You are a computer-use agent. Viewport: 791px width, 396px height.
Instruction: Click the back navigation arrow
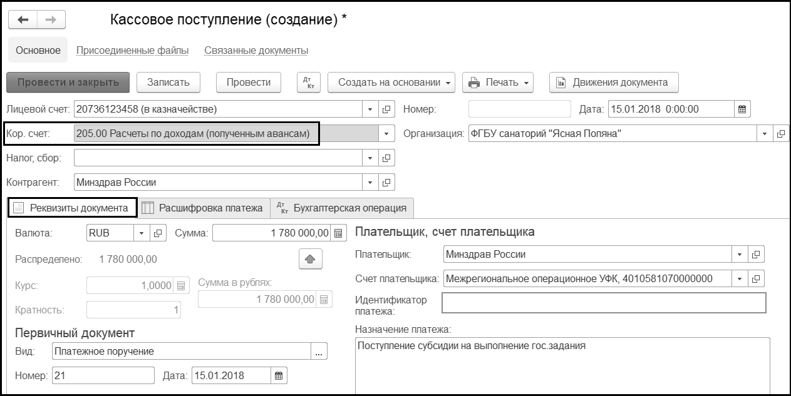[x=23, y=20]
